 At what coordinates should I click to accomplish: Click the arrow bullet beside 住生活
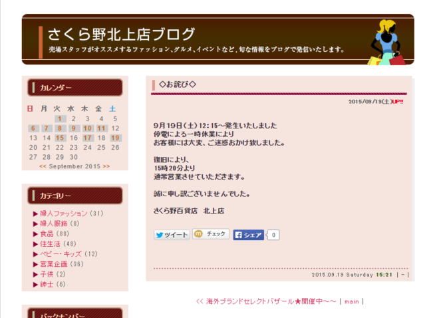pos(35,244)
